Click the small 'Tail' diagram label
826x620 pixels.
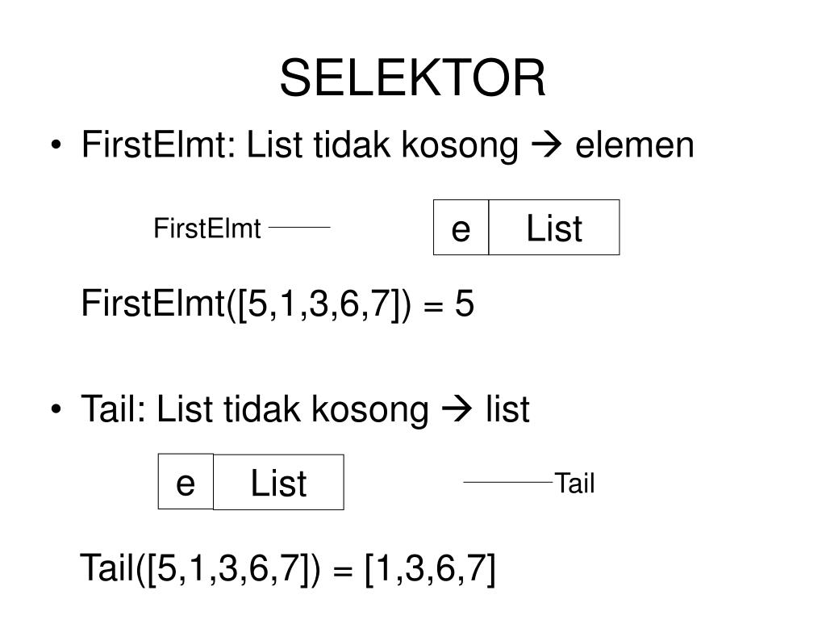pos(574,483)
